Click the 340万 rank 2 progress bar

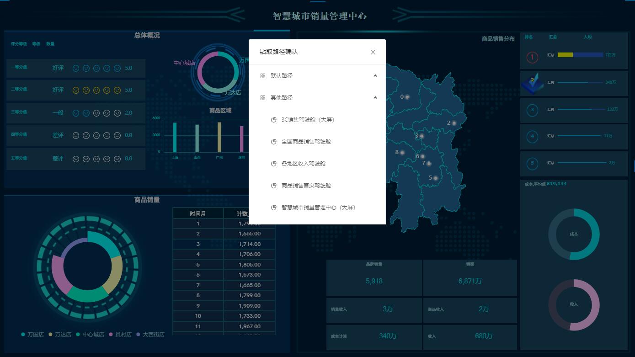[581, 82]
